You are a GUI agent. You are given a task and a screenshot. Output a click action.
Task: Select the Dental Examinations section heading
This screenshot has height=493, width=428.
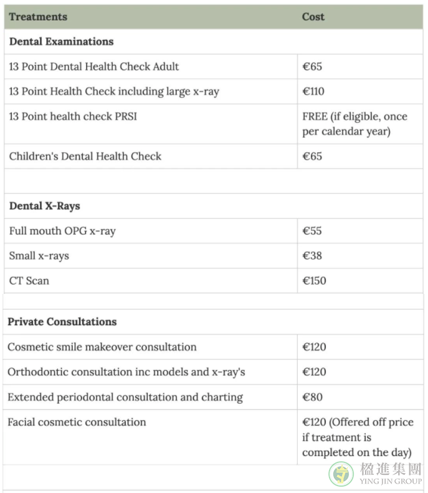point(61,42)
